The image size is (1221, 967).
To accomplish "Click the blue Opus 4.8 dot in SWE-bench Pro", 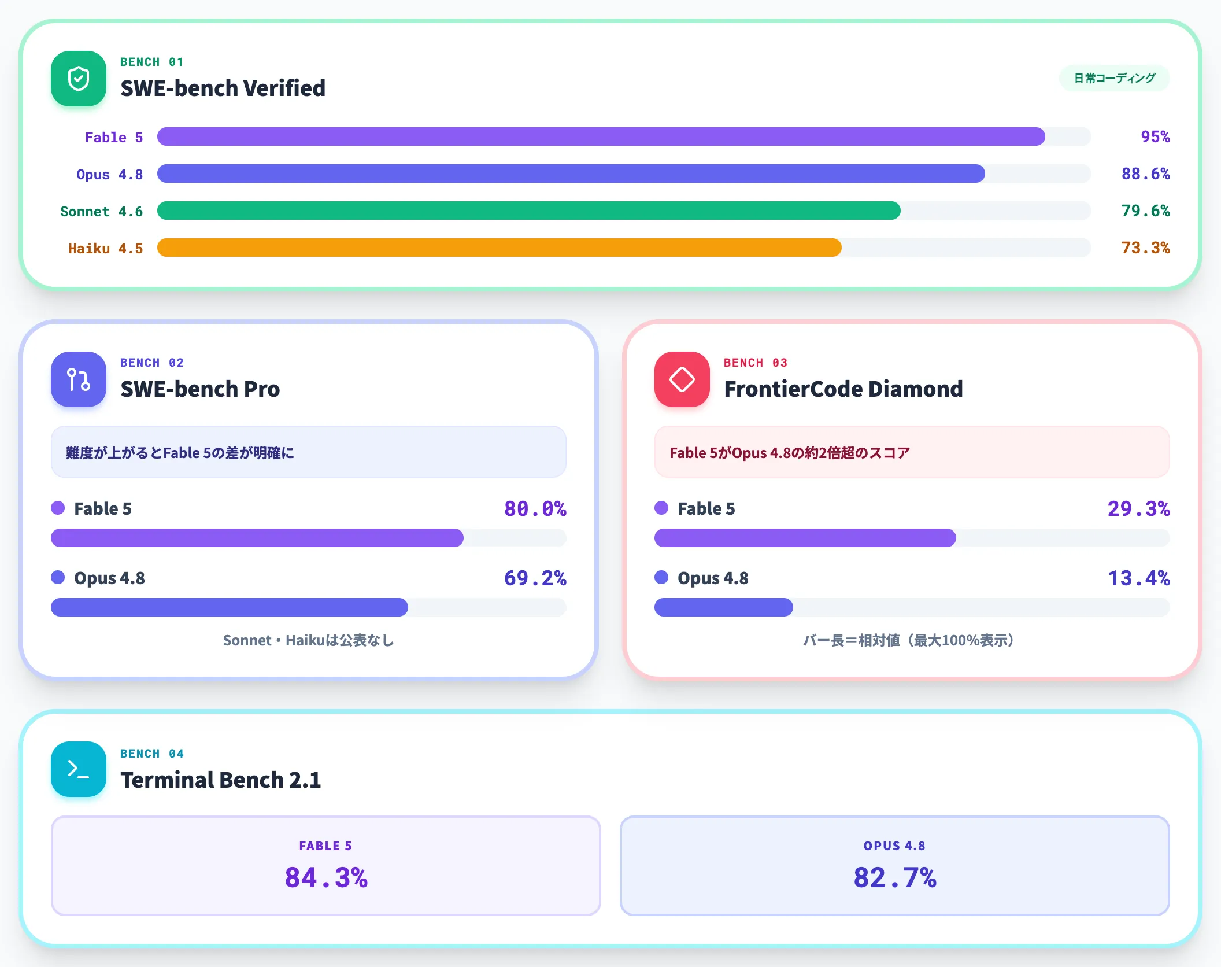I will pyautogui.click(x=58, y=577).
